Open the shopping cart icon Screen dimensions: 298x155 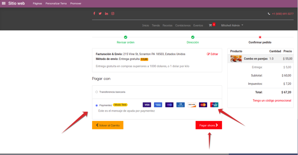(x=210, y=25)
